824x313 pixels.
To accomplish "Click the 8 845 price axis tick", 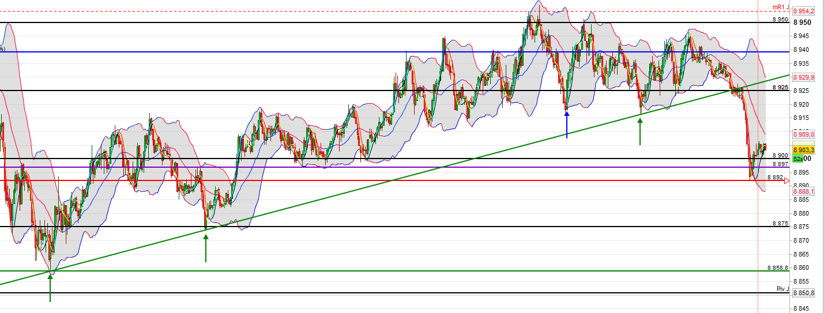I will point(802,308).
